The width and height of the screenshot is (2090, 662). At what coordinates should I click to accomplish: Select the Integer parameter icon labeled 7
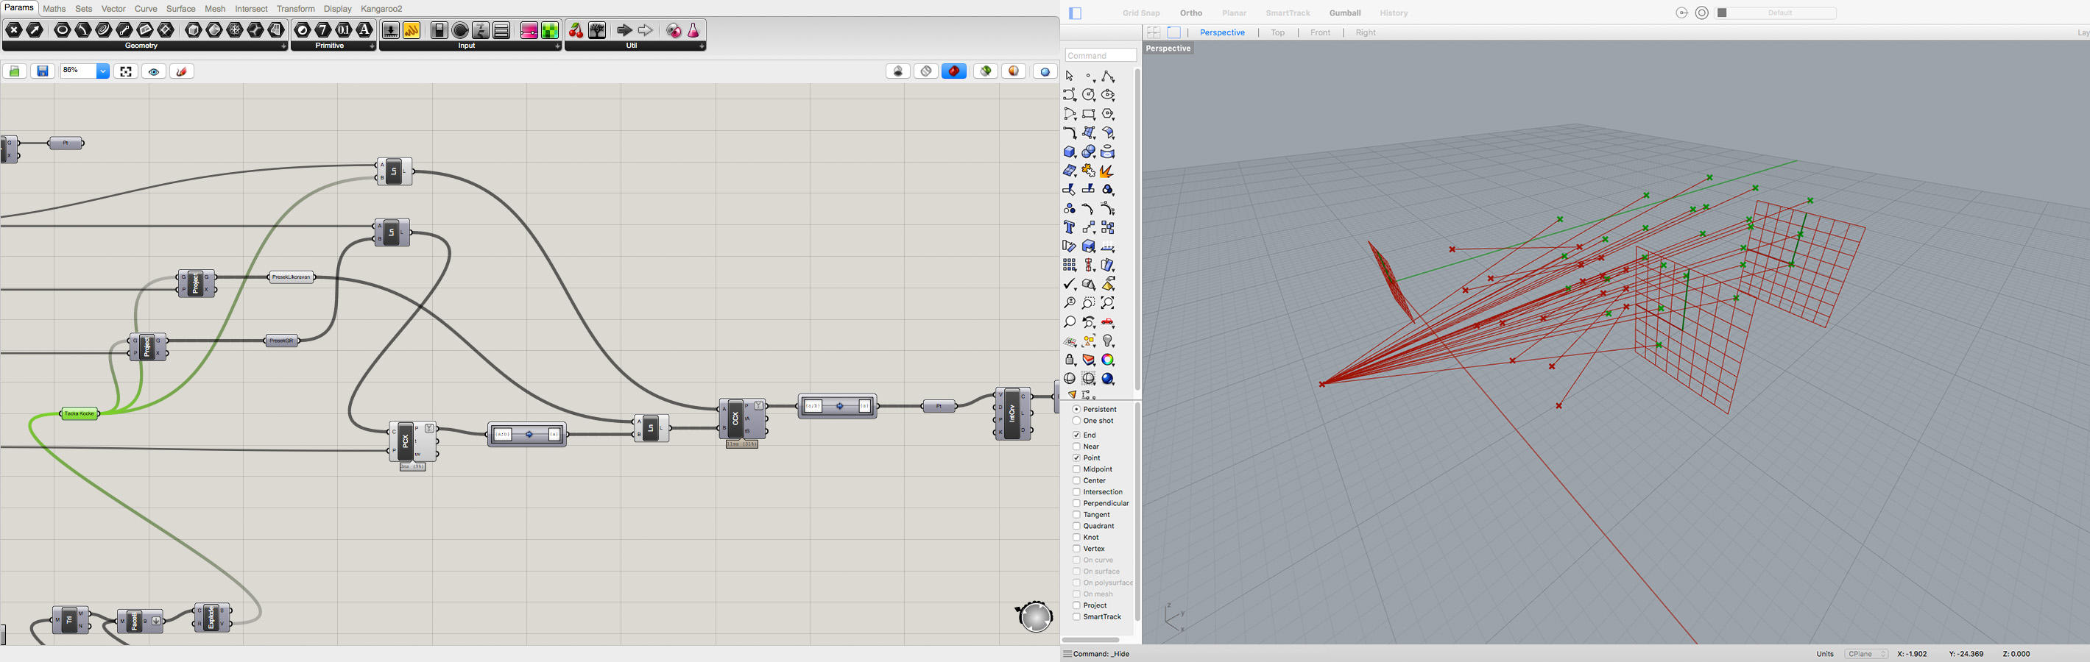(x=323, y=30)
